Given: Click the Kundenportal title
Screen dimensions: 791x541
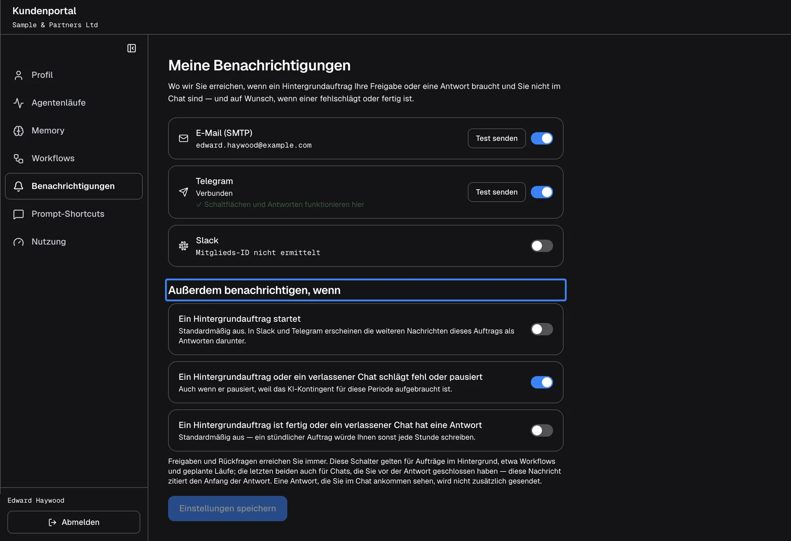Looking at the screenshot, I should 44,11.
